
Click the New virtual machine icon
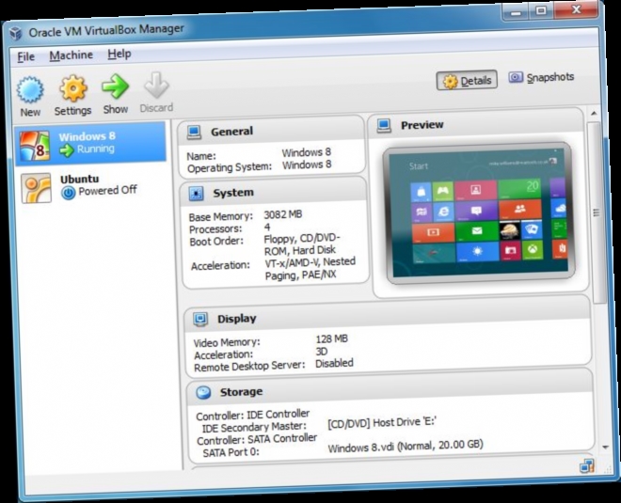pyautogui.click(x=30, y=90)
